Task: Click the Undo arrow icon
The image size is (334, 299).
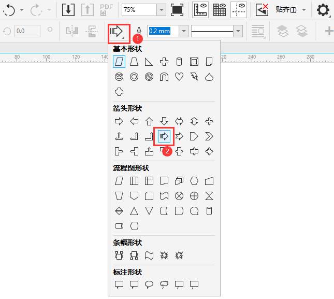Action: coord(9,10)
